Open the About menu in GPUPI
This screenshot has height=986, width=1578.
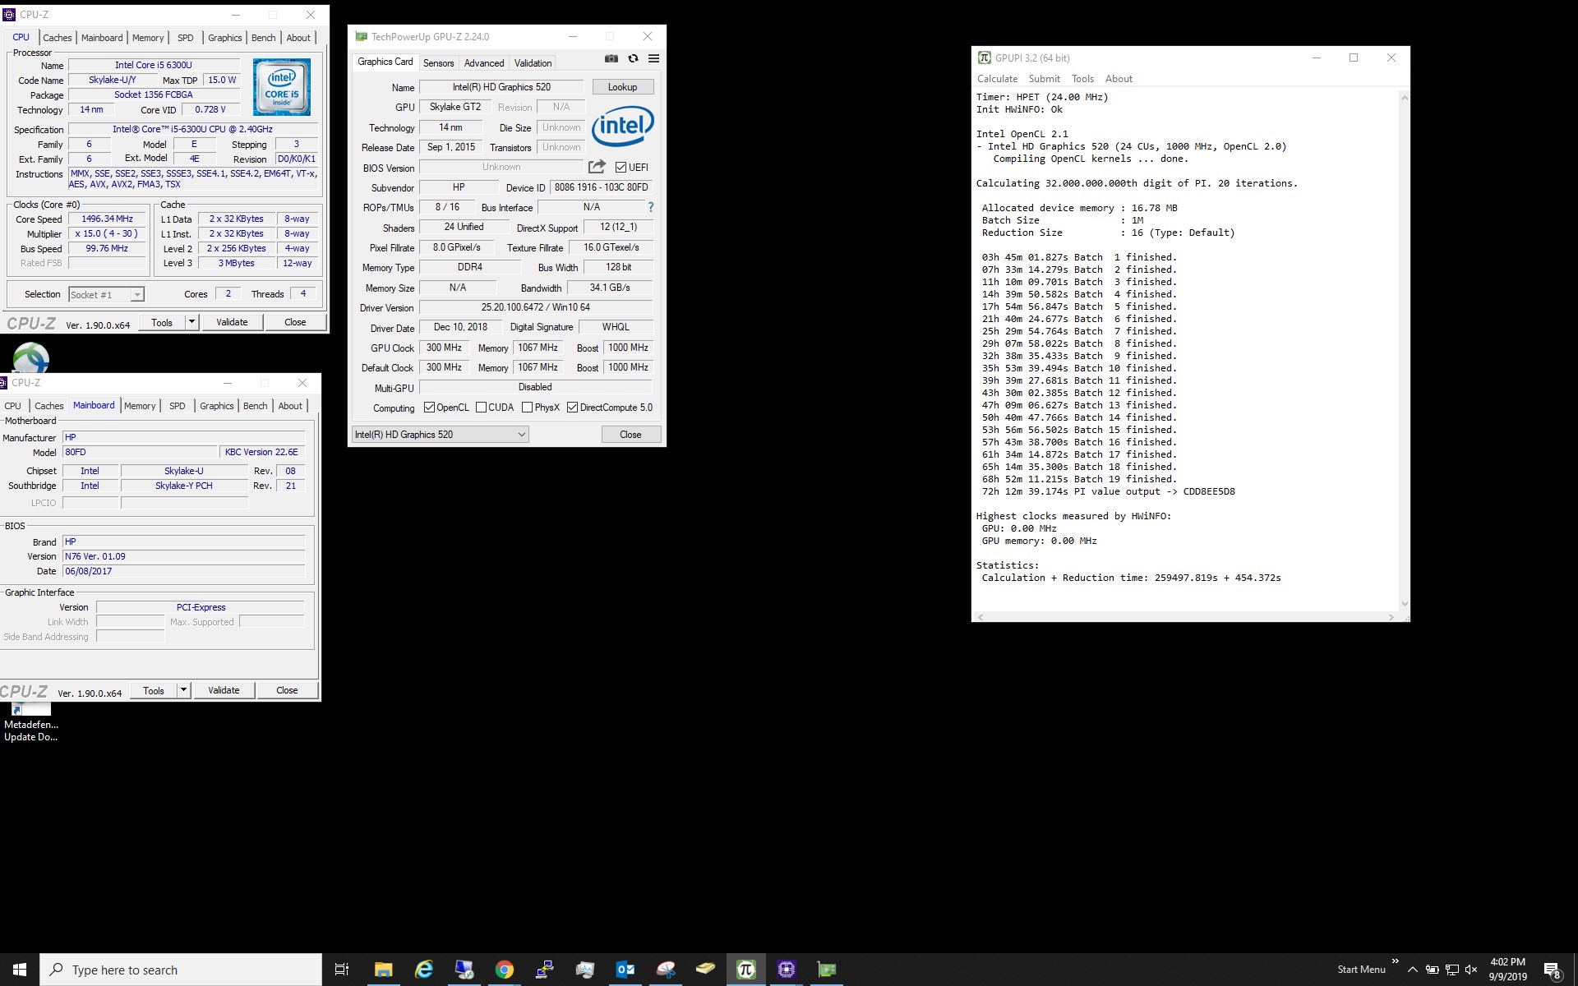click(1119, 79)
